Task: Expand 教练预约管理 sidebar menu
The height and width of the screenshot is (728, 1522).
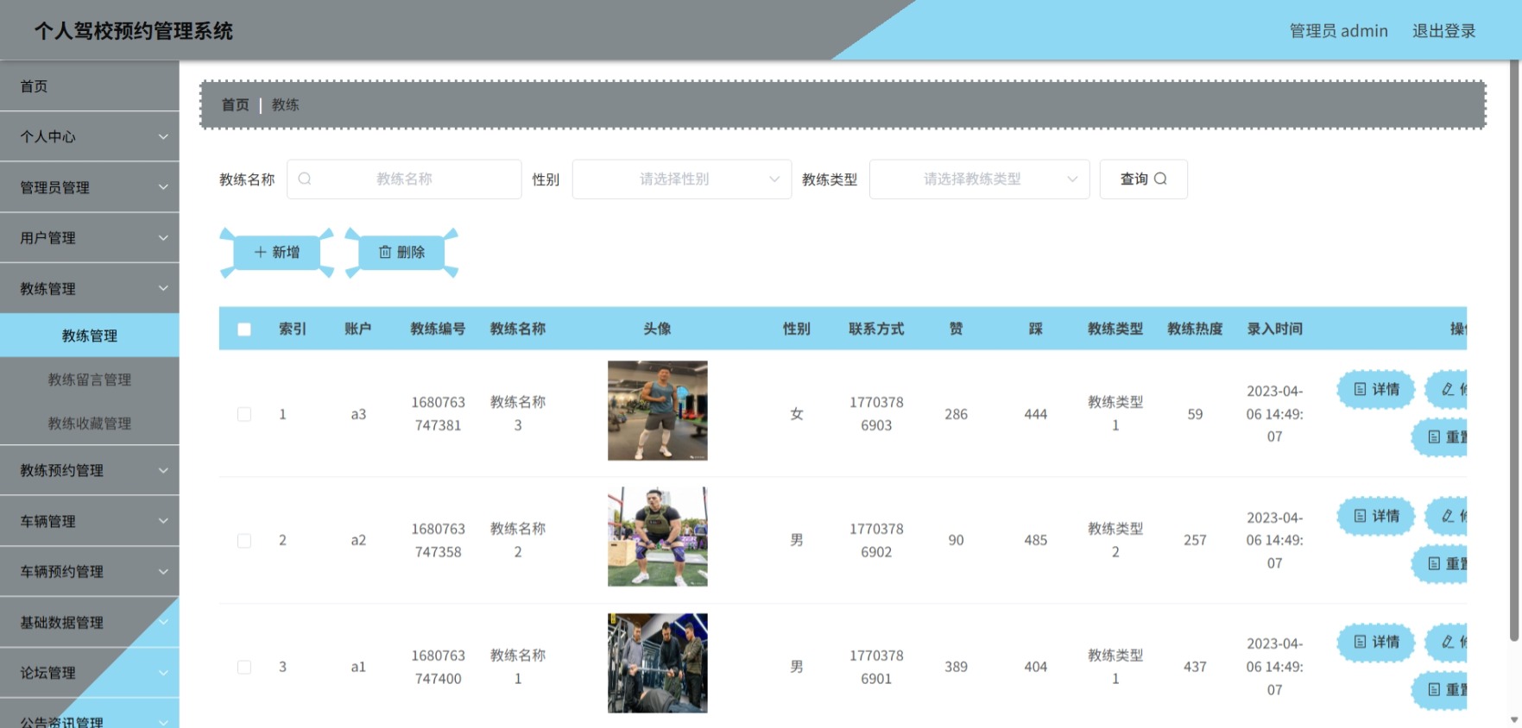Action: (x=90, y=470)
